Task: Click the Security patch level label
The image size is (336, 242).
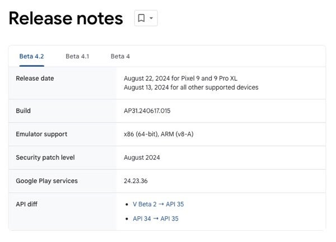Action: click(x=45, y=157)
